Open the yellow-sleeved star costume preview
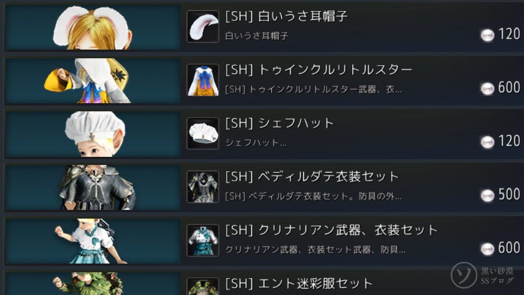The height and width of the screenshot is (295, 524). point(93,80)
